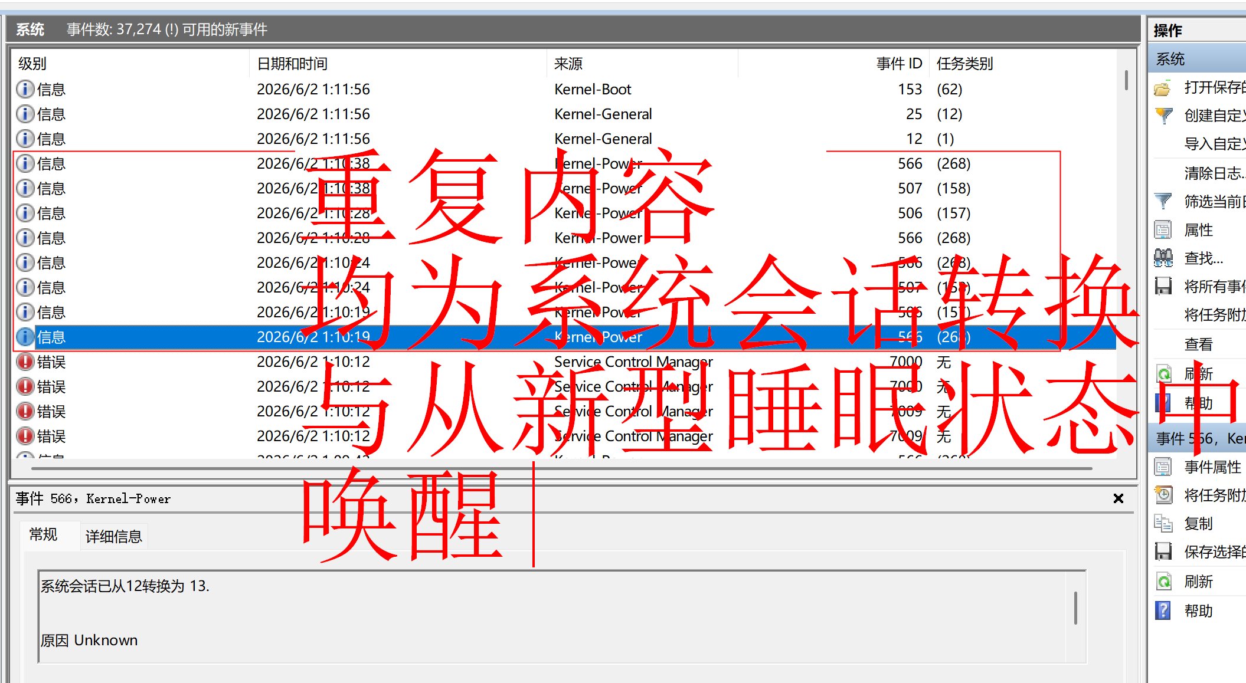
Task: Click 将任务附加到此日志 action under 将所有事件
Action: coord(1214,315)
